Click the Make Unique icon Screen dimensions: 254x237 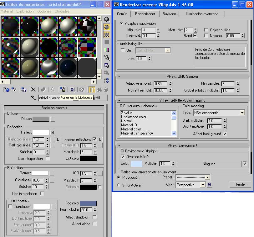pyautogui.click(x=53, y=89)
